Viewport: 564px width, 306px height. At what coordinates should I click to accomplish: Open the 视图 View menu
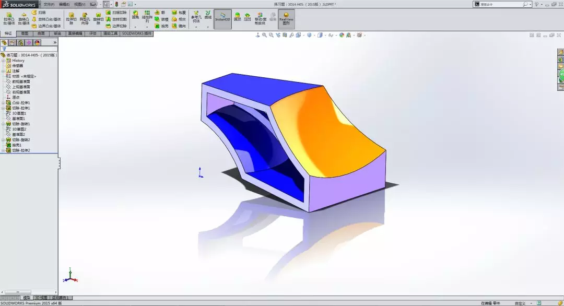click(79, 4)
